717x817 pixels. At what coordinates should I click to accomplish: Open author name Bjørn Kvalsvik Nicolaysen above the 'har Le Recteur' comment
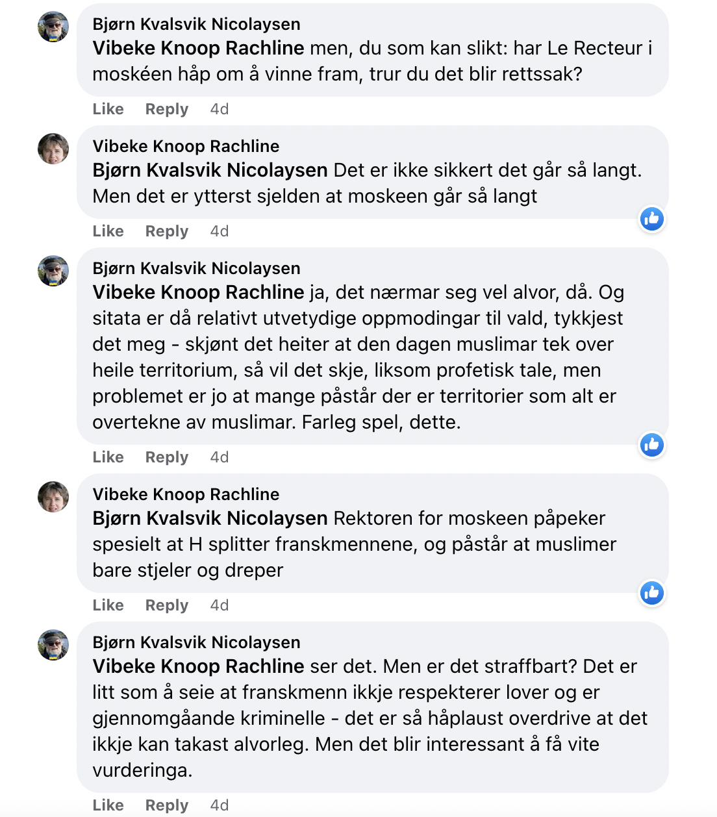click(x=196, y=24)
